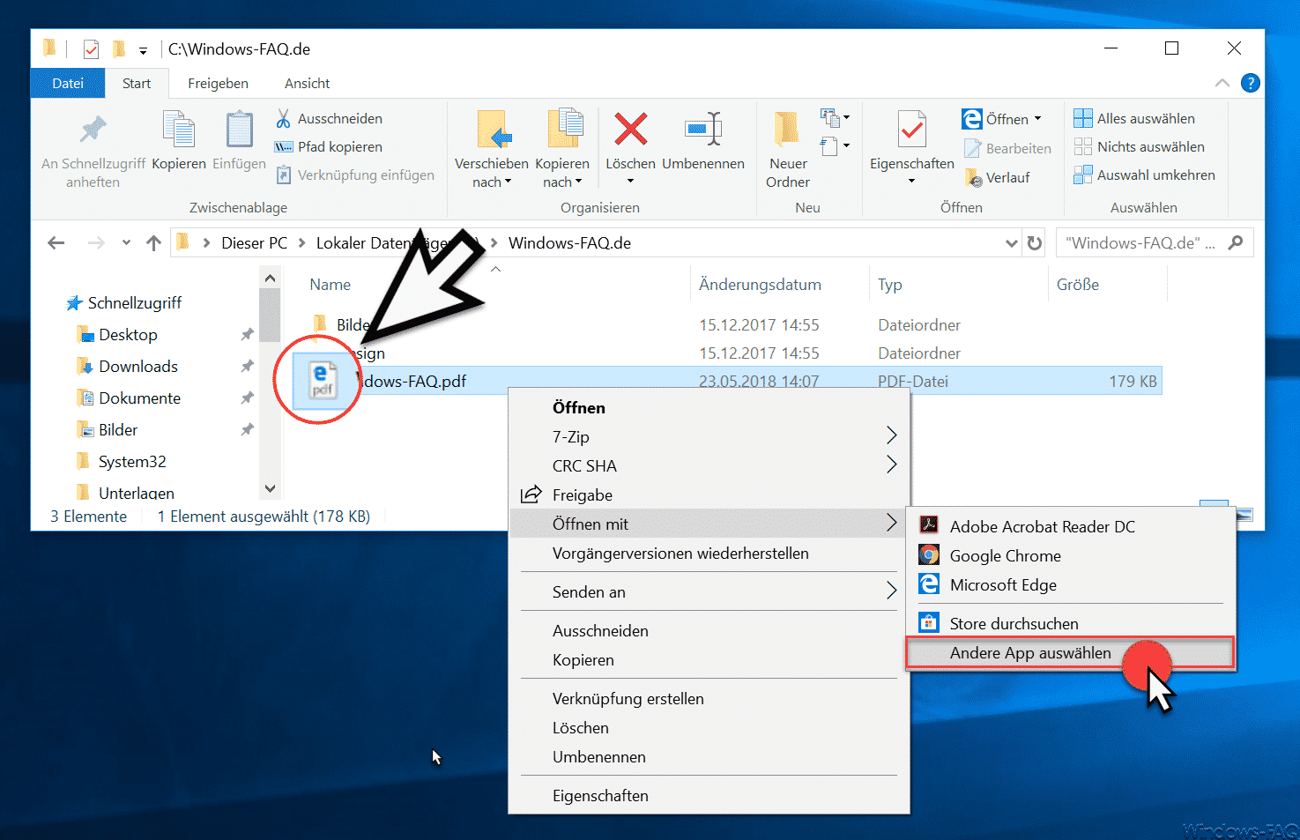1300x840 pixels.
Task: Select Store durchsuchen from the submenu
Action: click(x=1014, y=622)
